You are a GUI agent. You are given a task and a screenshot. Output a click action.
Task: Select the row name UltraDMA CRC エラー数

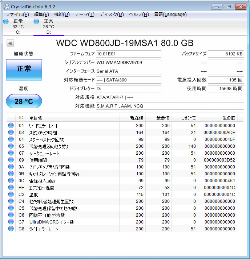click(52, 222)
